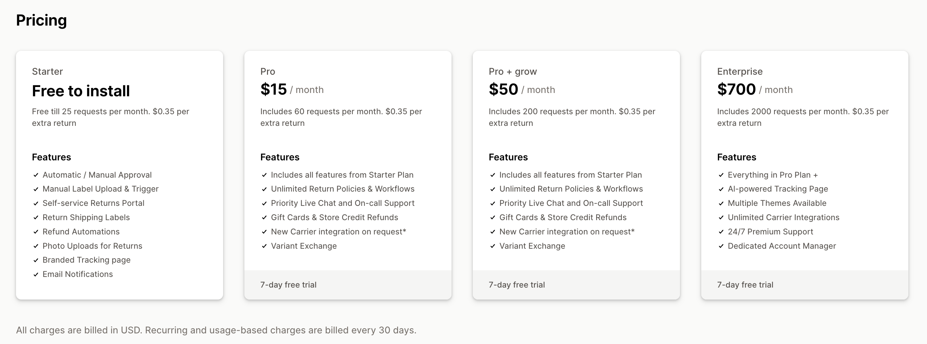Click the Free to install heading
The image size is (927, 344).
pos(81,91)
